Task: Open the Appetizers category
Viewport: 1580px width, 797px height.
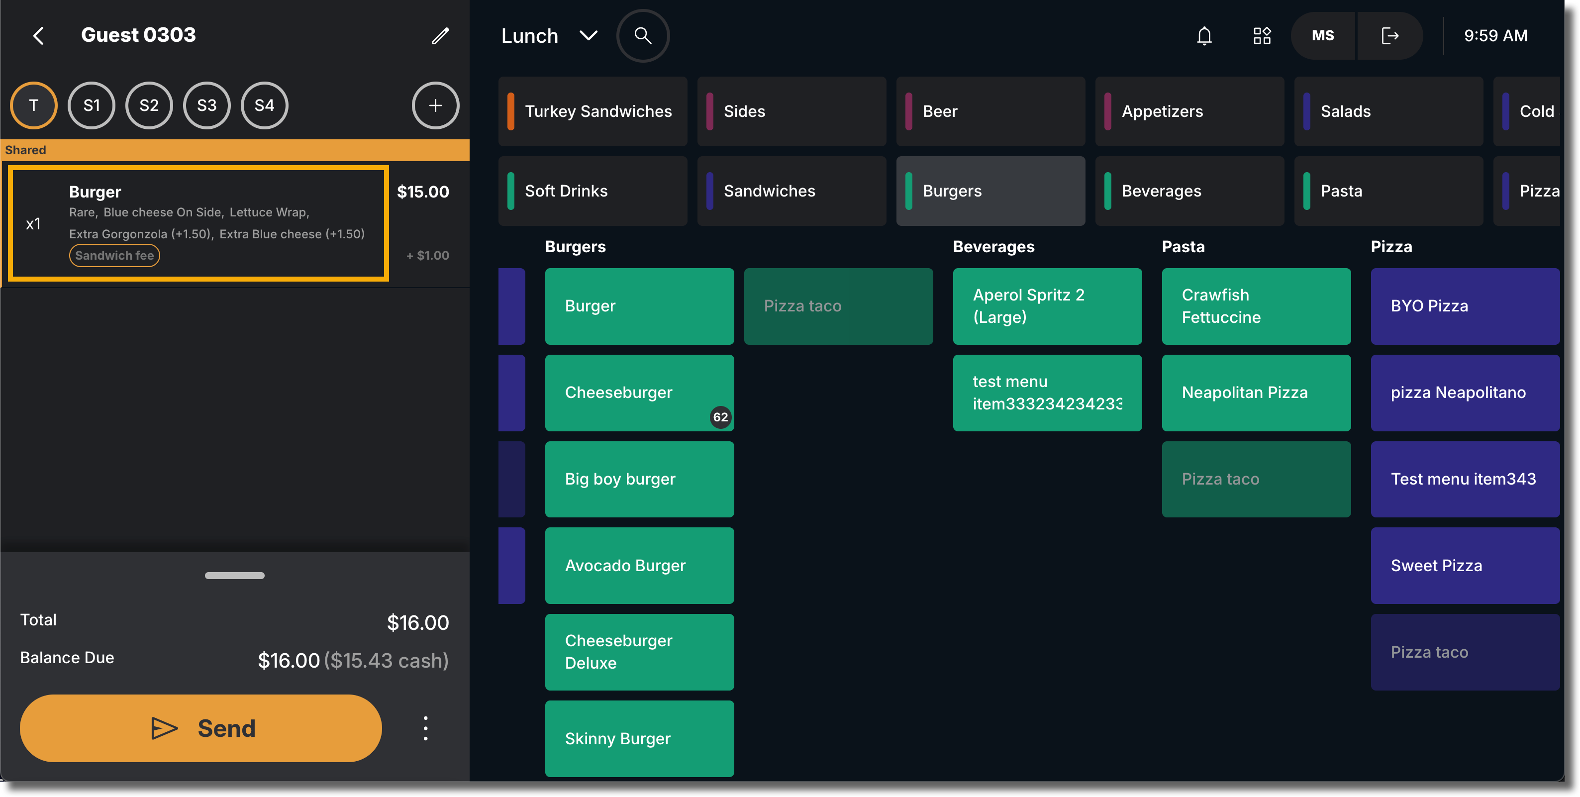Action: [1189, 111]
